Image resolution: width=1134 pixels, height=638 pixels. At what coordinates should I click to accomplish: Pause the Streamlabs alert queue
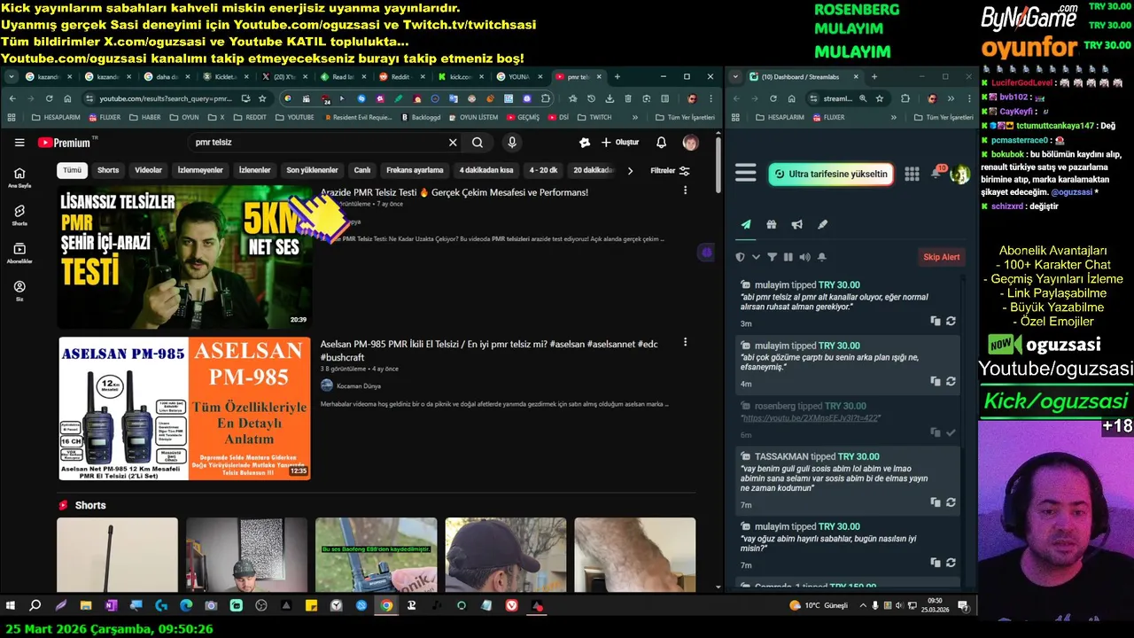(x=788, y=257)
